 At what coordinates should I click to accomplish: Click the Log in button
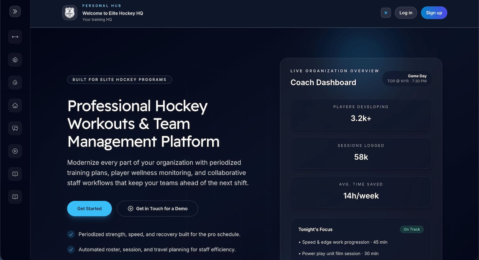[406, 13]
